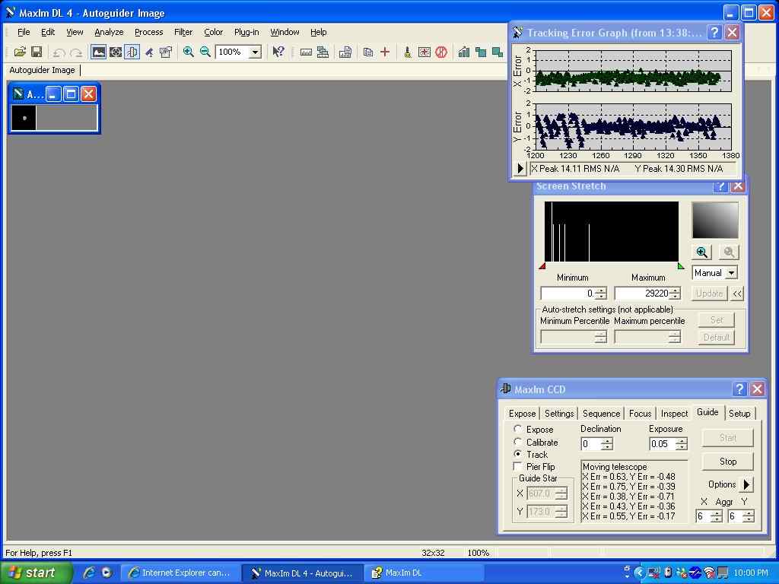Click the help question mark on Tracking Error Graph
Viewport: 779px width, 584px height.
(714, 33)
